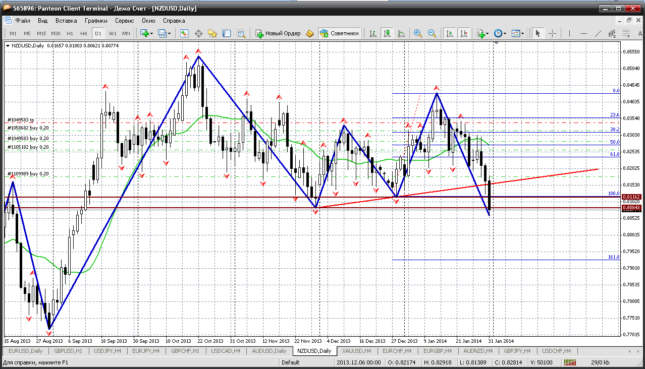645x369 pixels.
Task: Open the Navigator panel icon
Action: click(x=212, y=33)
